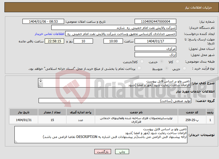Select the متوسط purchase type radio
219x159 pixels.
tap(167, 68)
